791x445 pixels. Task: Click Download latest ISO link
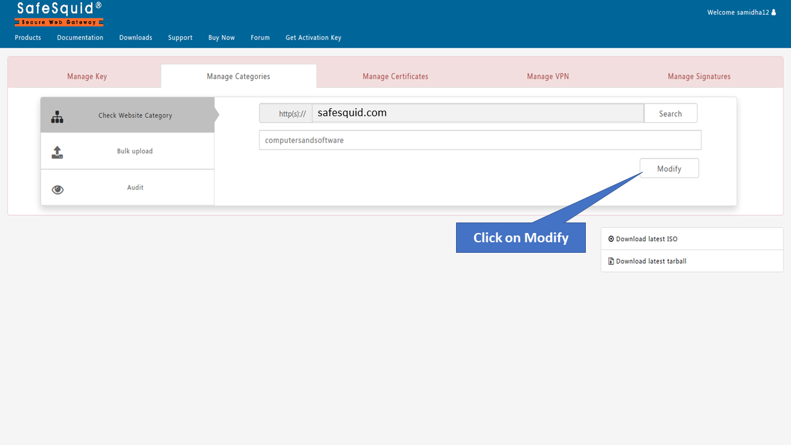click(646, 239)
